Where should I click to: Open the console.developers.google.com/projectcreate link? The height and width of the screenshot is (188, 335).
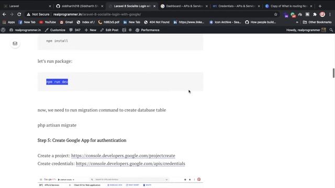pyautogui.click(x=123, y=156)
